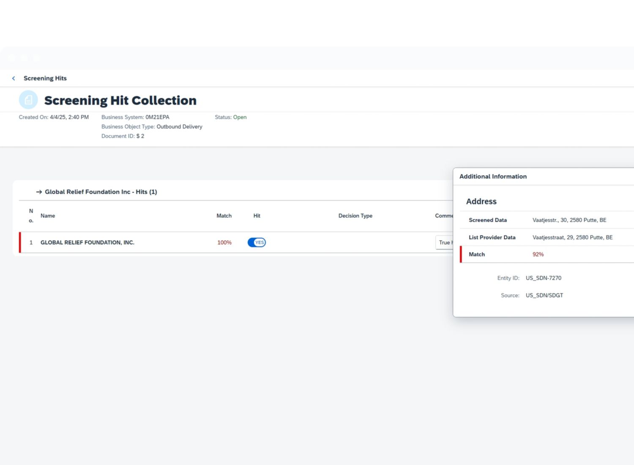Select the Decision Type column header

[x=355, y=216]
